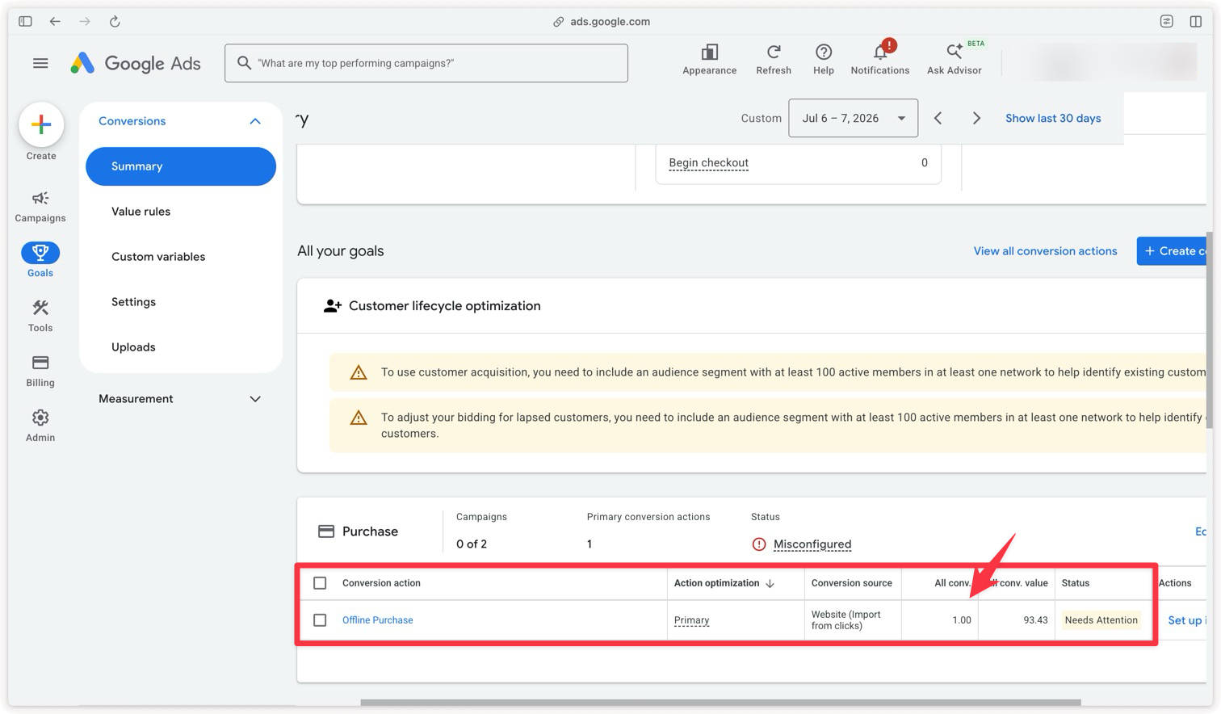Image resolution: width=1221 pixels, height=714 pixels.
Task: Sort by Action optimization arrow
Action: (770, 583)
